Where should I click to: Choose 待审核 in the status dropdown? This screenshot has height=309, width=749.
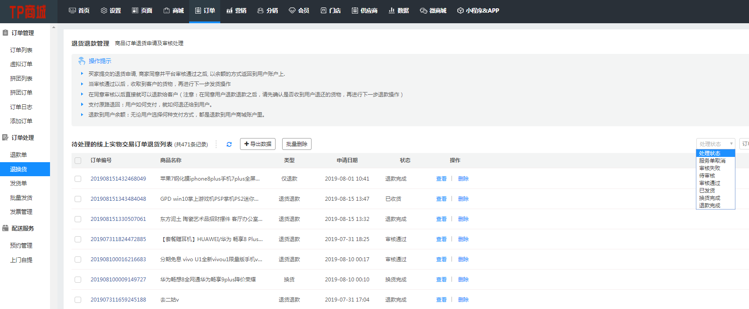707,176
